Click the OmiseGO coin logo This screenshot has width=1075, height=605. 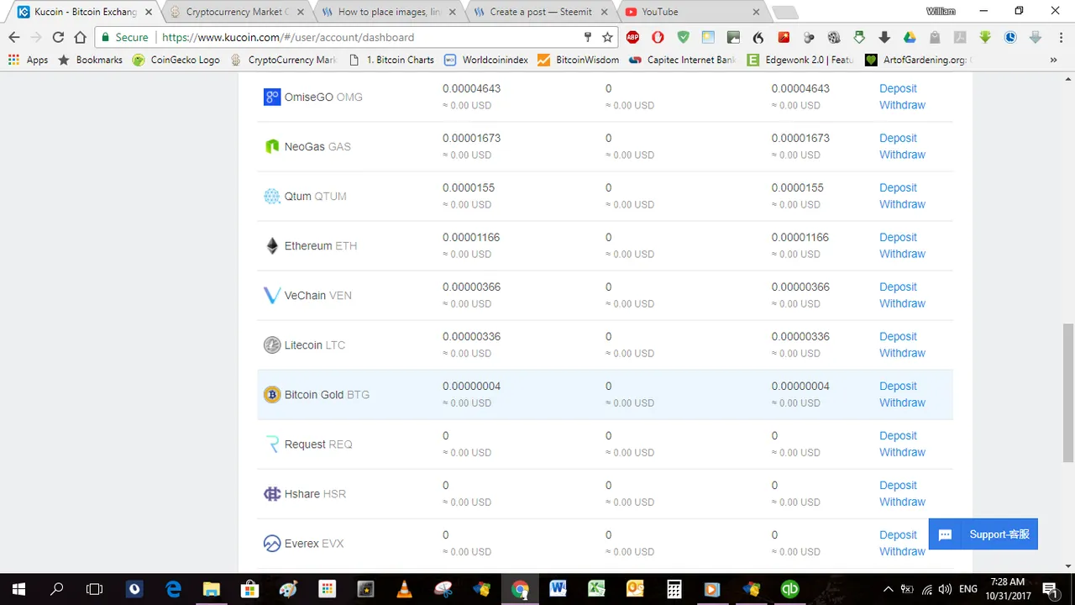[272, 97]
